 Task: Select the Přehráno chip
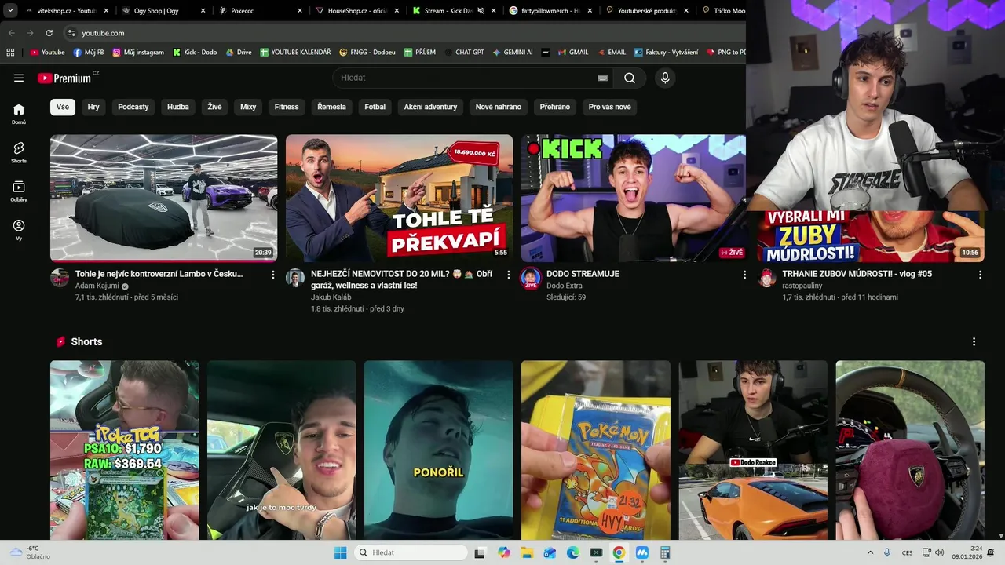[x=555, y=107]
